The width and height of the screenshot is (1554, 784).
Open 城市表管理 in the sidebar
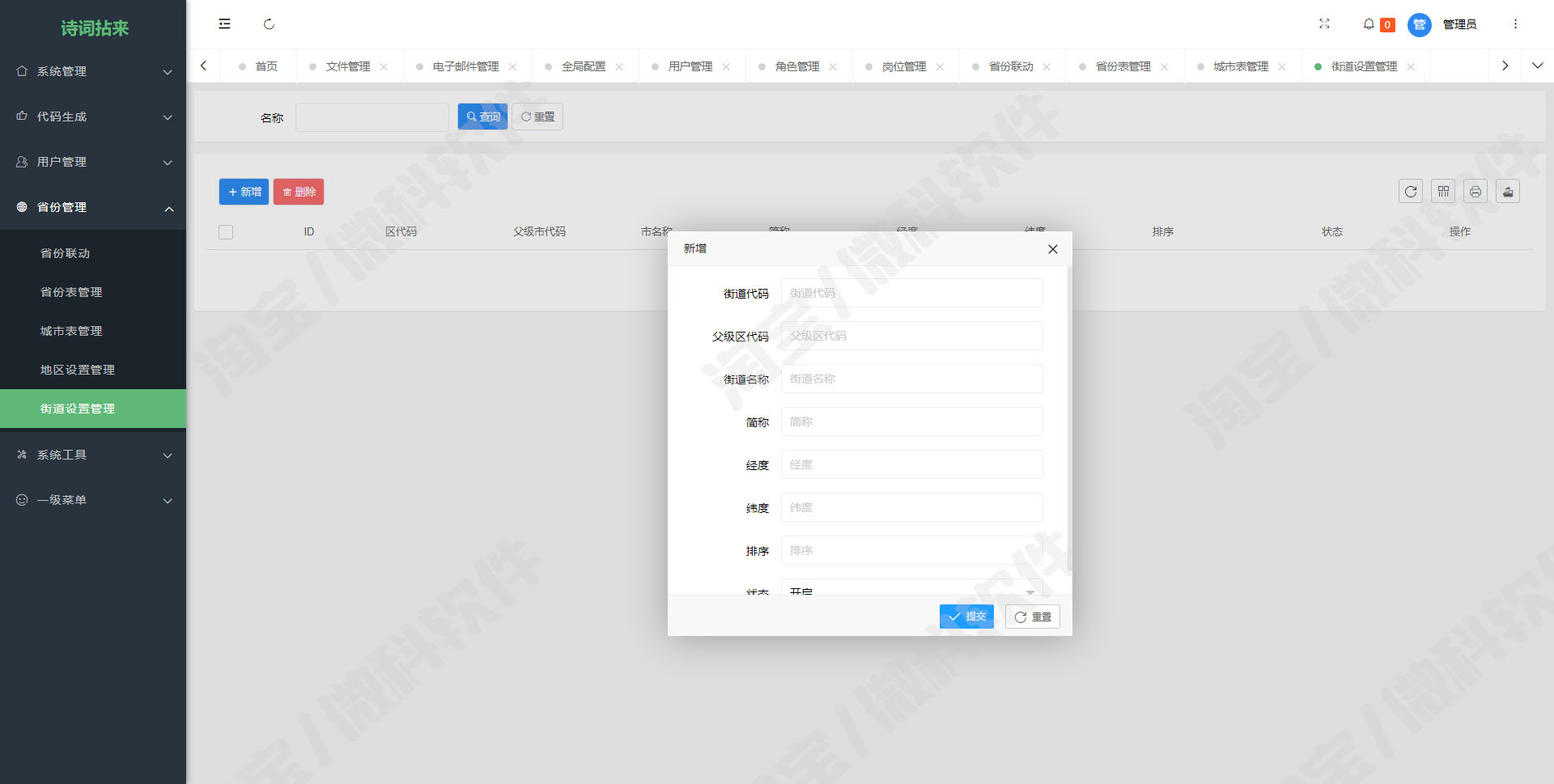pos(93,331)
